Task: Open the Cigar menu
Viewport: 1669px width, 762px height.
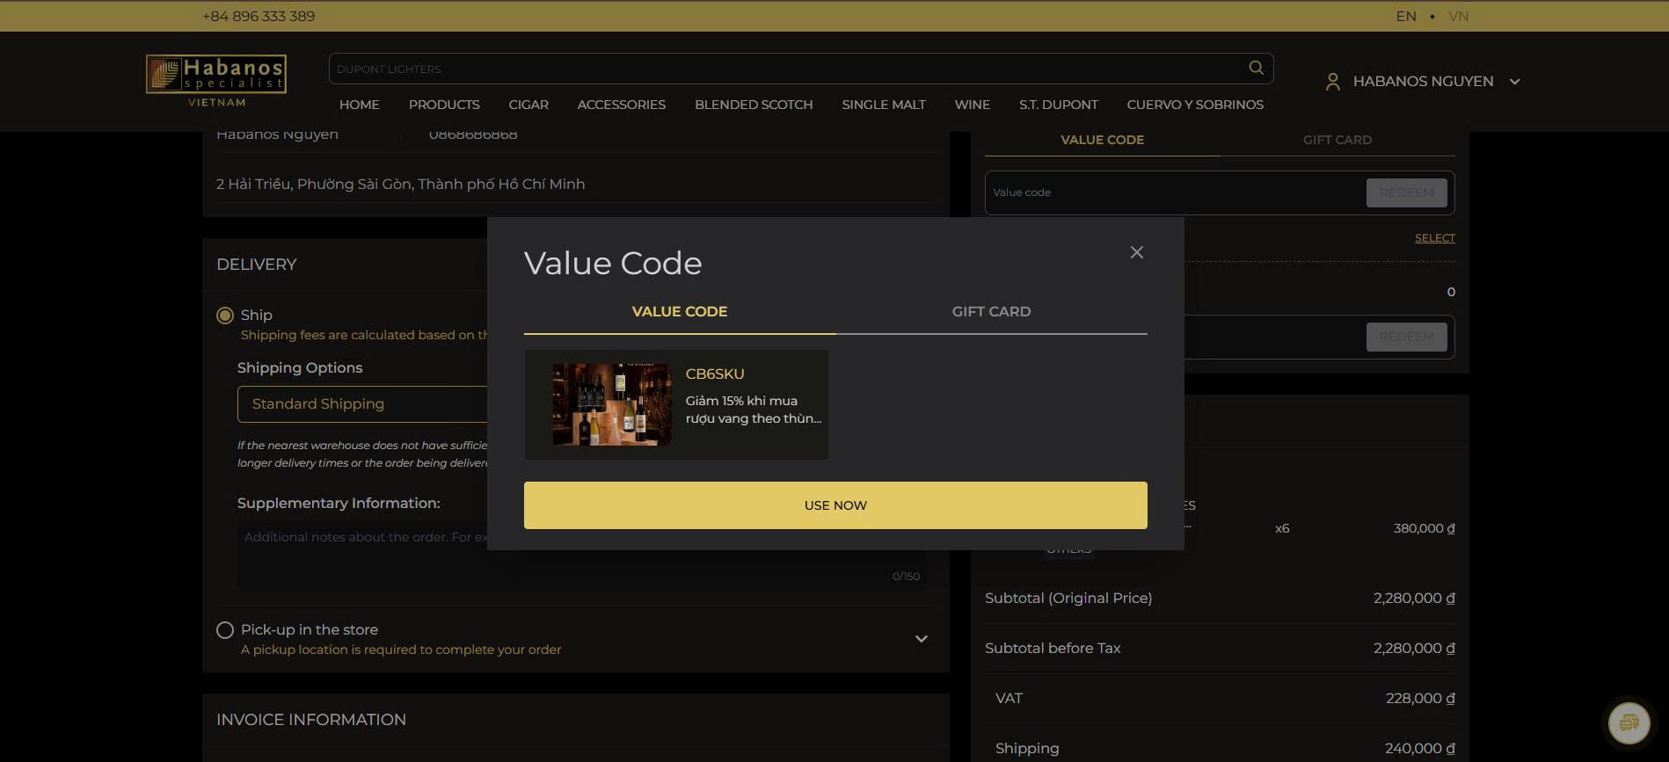Action: pos(528,105)
